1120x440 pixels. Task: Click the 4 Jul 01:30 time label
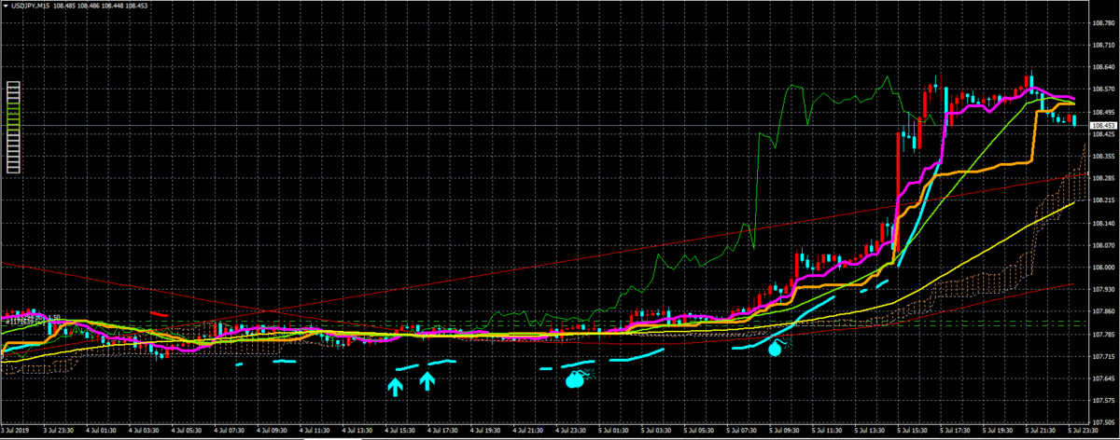101,431
